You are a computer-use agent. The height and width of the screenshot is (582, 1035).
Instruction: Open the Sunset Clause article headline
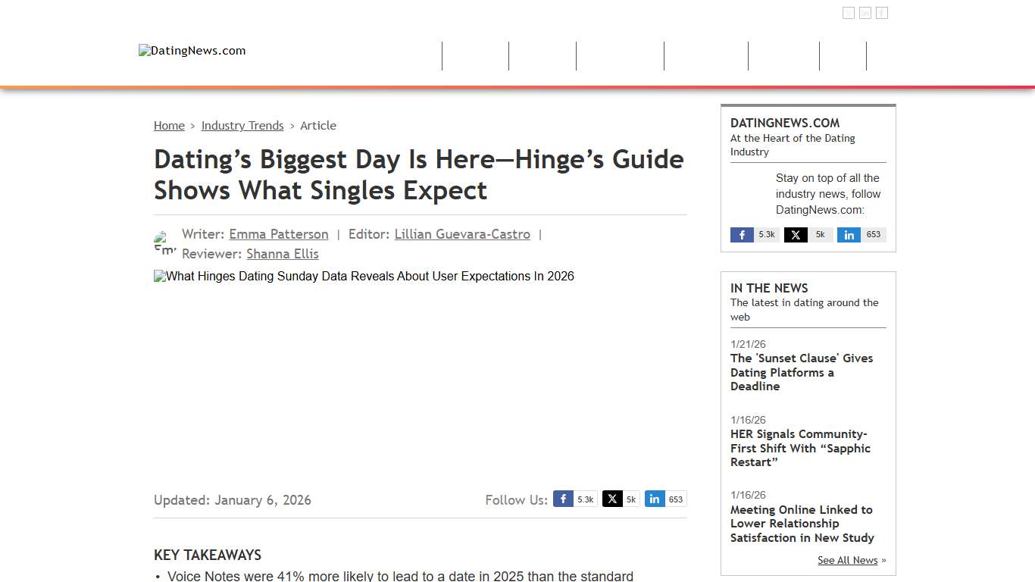tap(802, 372)
